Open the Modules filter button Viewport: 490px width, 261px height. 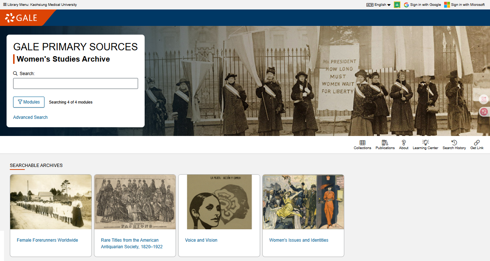29,102
